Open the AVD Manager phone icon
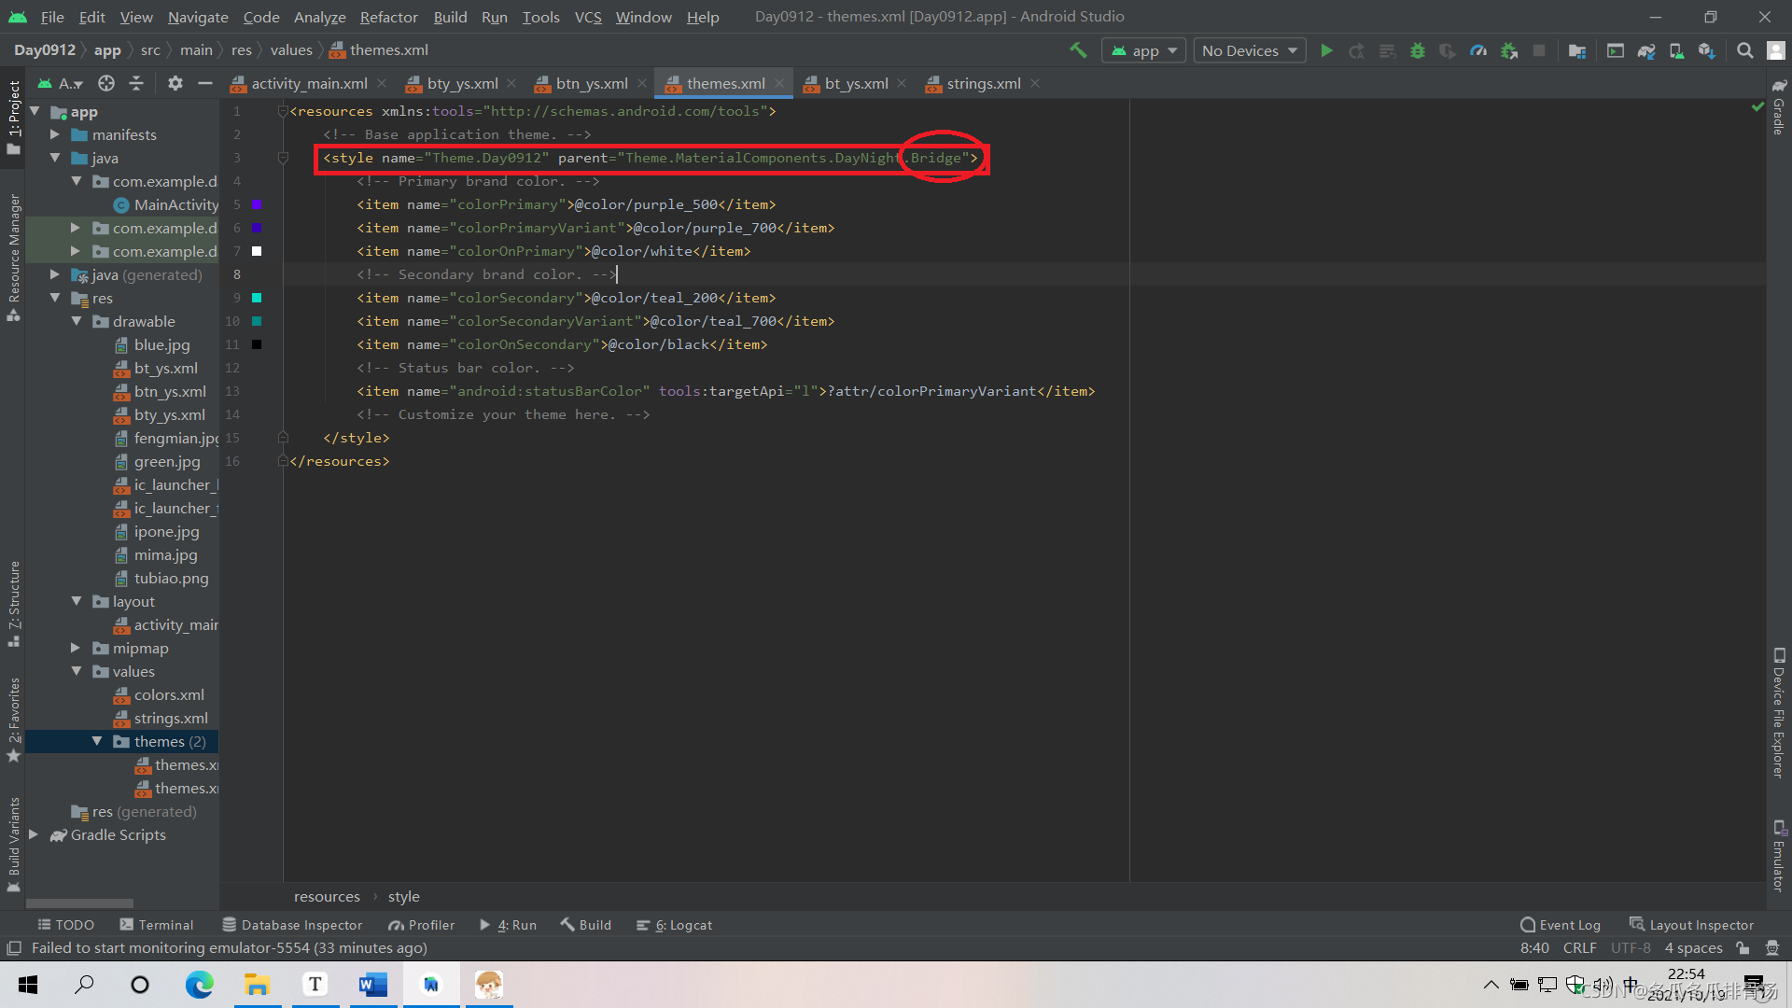This screenshot has width=1792, height=1008. pyautogui.click(x=1676, y=50)
